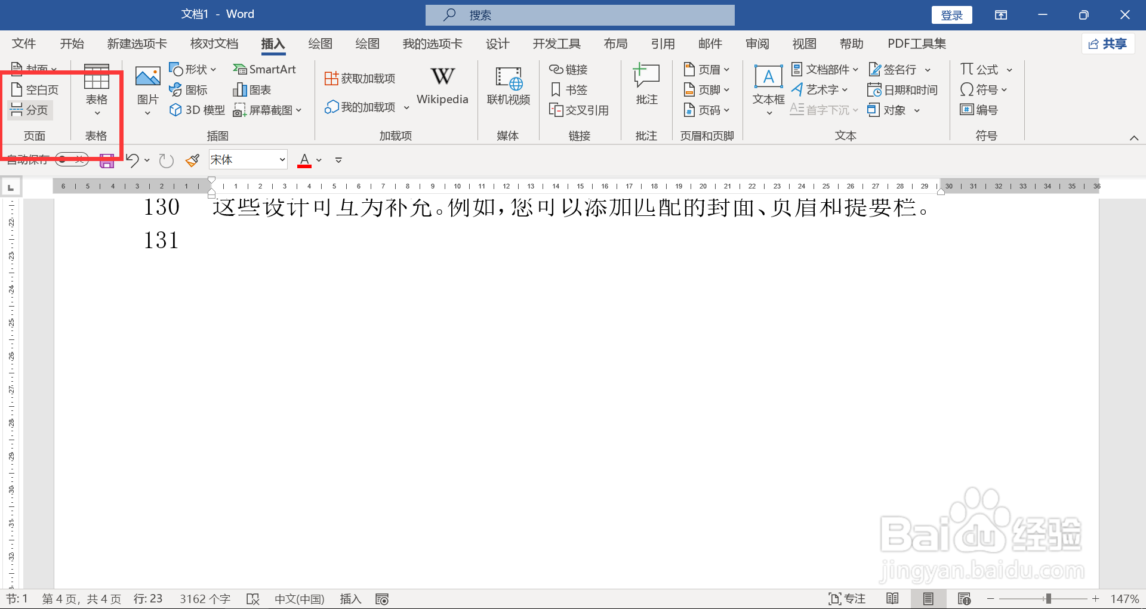Click 第 4 页 page count in status bar

click(x=81, y=599)
